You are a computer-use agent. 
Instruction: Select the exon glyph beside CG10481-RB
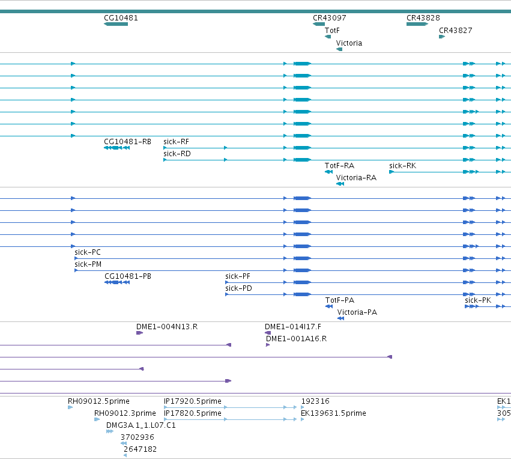coord(116,148)
